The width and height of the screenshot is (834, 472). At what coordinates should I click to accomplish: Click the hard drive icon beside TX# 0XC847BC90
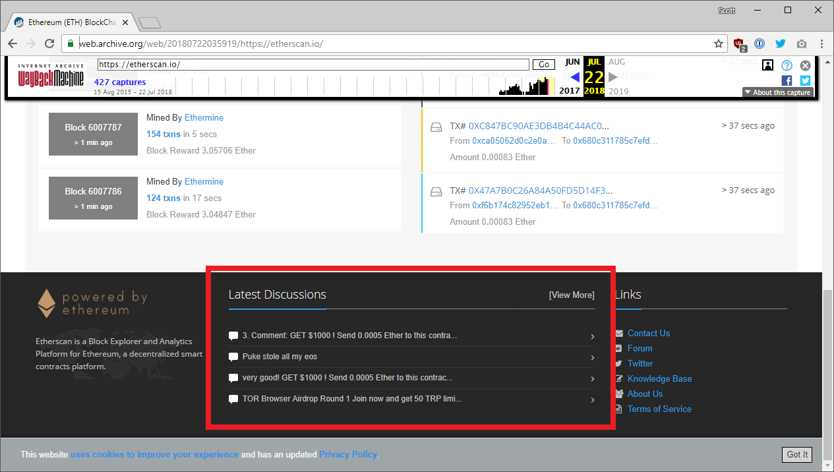[x=435, y=127]
